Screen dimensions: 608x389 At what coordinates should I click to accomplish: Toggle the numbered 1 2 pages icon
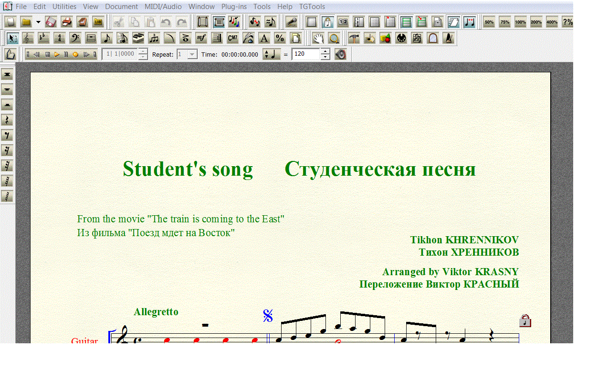pyautogui.click(x=343, y=22)
